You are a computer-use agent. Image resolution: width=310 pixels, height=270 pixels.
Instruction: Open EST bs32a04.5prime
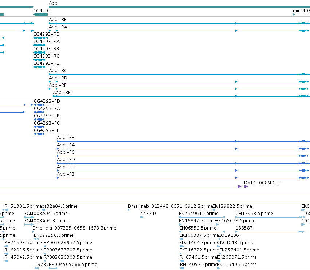click(59, 206)
